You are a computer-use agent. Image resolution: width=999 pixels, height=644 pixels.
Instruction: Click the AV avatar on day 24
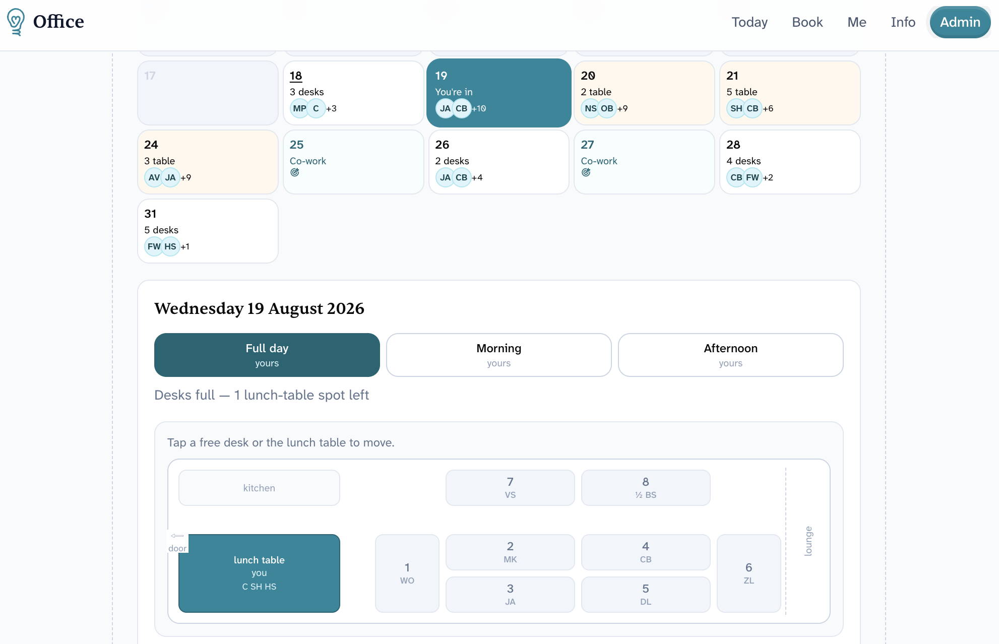pyautogui.click(x=154, y=177)
